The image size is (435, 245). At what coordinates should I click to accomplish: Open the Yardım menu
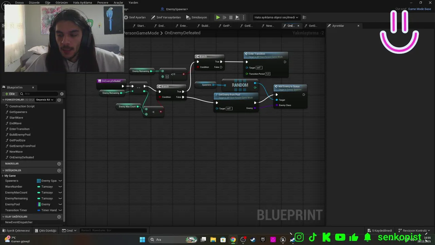pos(133,2)
